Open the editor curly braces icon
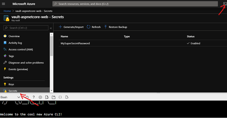This screenshot has width=227, height=118. pyautogui.click(x=60, y=97)
